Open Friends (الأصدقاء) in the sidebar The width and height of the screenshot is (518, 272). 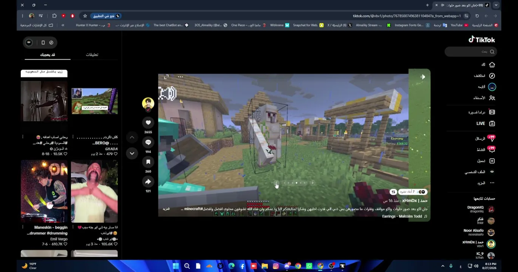coord(484,98)
